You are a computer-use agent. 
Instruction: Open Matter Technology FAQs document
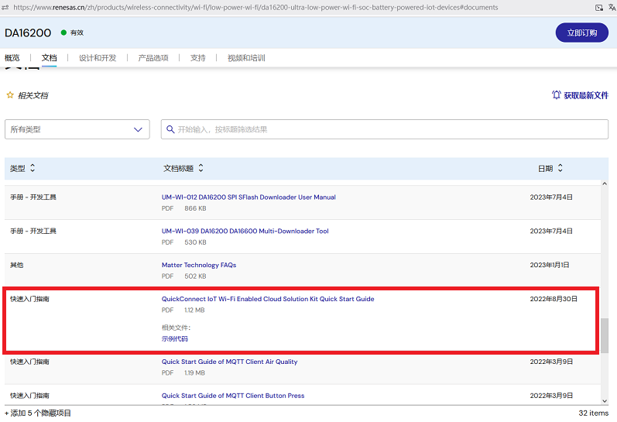point(199,265)
